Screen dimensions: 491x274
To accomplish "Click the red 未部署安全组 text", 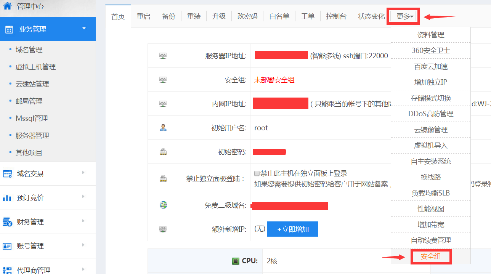I will (x=274, y=80).
